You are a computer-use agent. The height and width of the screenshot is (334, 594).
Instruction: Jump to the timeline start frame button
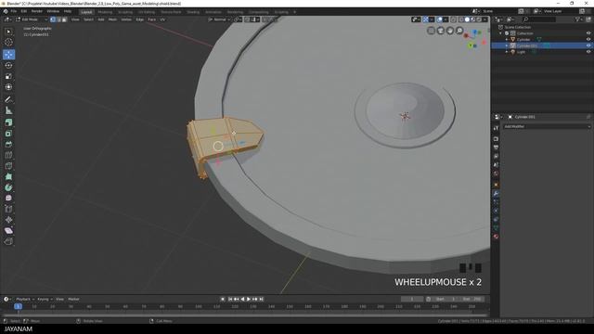coord(230,299)
